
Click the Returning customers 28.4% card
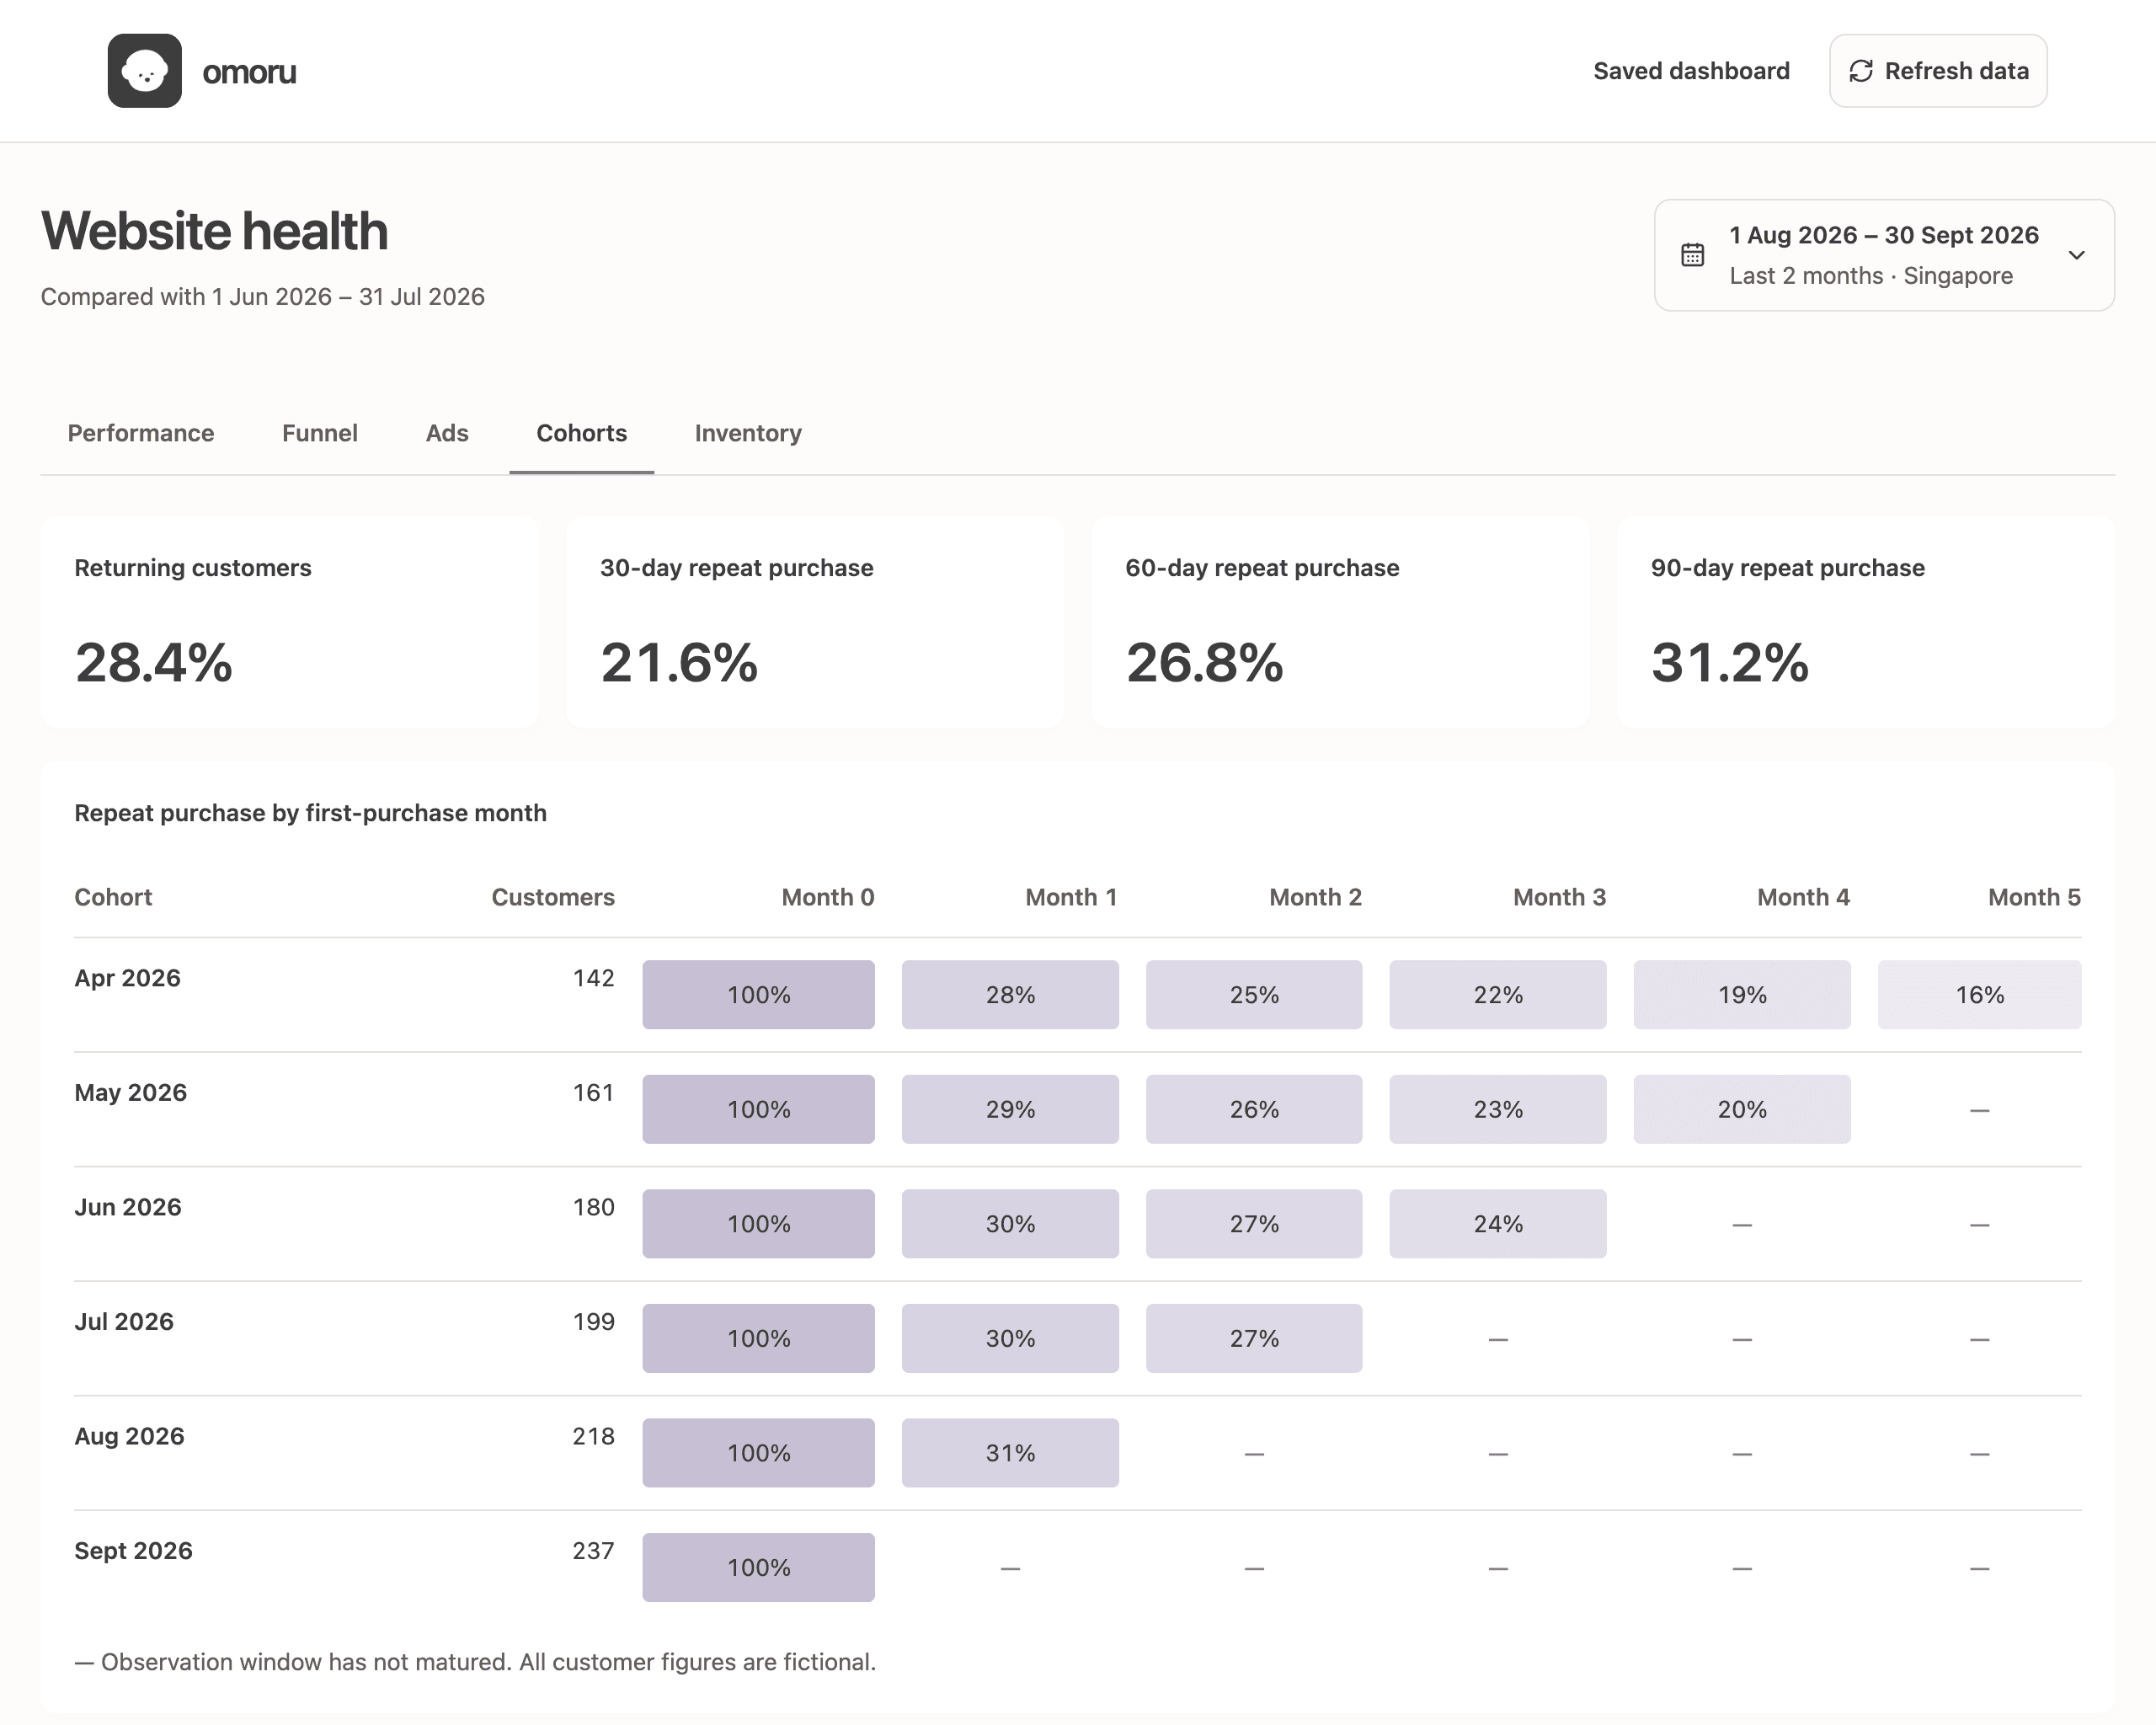[290, 622]
